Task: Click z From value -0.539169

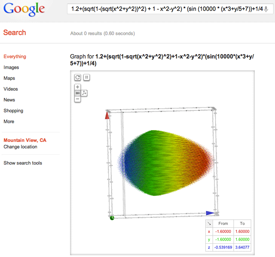Action: point(223,248)
